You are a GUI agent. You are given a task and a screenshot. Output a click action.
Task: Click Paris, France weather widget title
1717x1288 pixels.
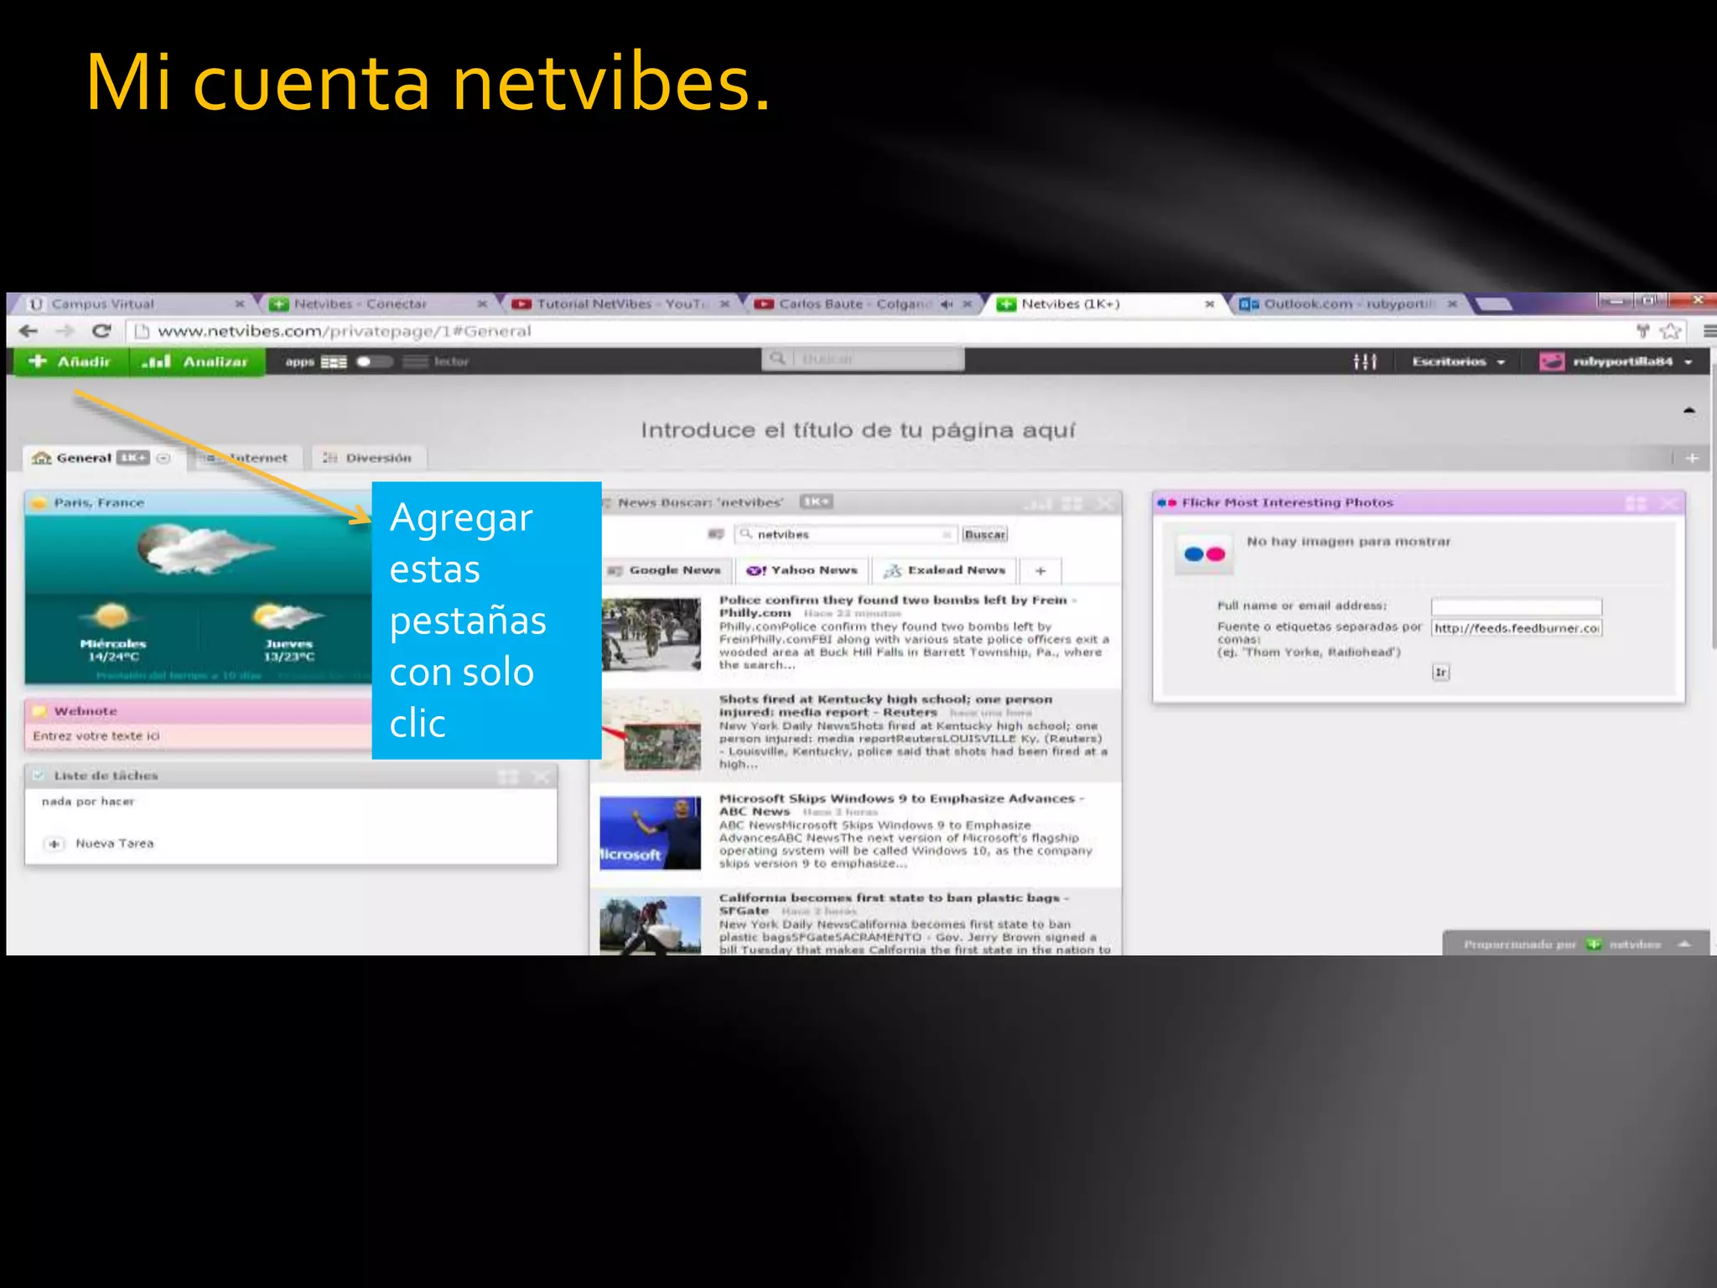[99, 502]
